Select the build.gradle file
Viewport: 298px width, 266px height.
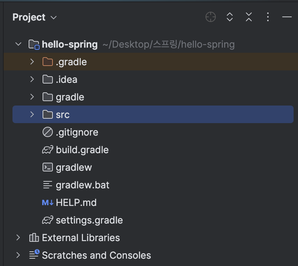pos(82,150)
